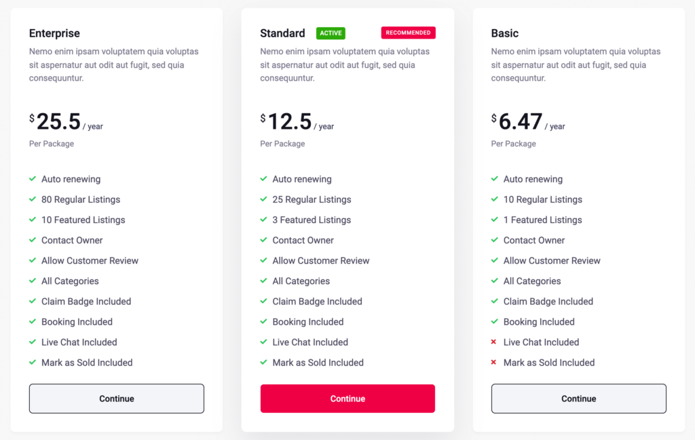The width and height of the screenshot is (695, 440).
Task: Click the red RECOMMENDED badge
Action: [408, 33]
